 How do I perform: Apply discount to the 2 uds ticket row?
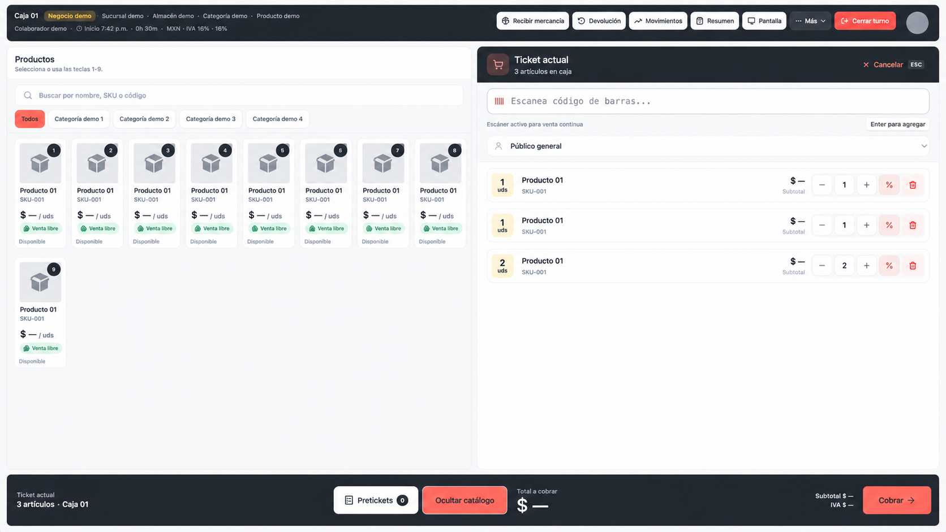point(889,266)
